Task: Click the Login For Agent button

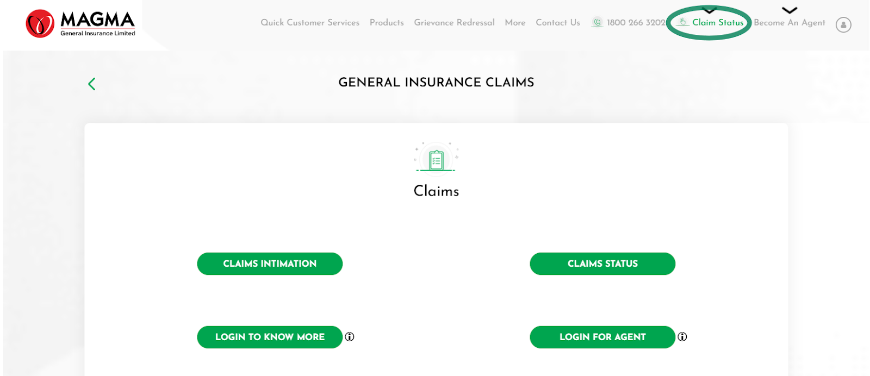Action: point(602,337)
